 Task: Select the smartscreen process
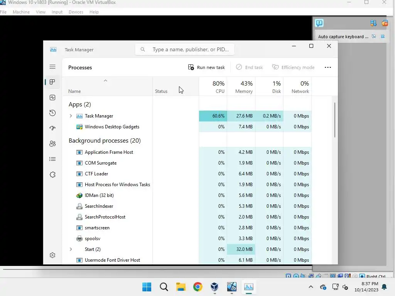187,228
